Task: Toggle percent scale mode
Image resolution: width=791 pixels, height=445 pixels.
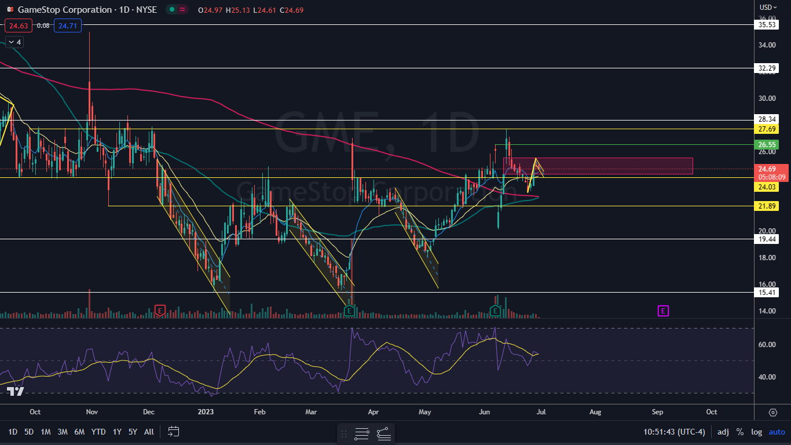Action: [x=740, y=432]
